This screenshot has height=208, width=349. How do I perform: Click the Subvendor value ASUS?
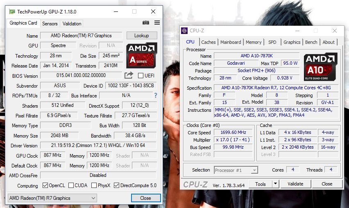[60, 86]
